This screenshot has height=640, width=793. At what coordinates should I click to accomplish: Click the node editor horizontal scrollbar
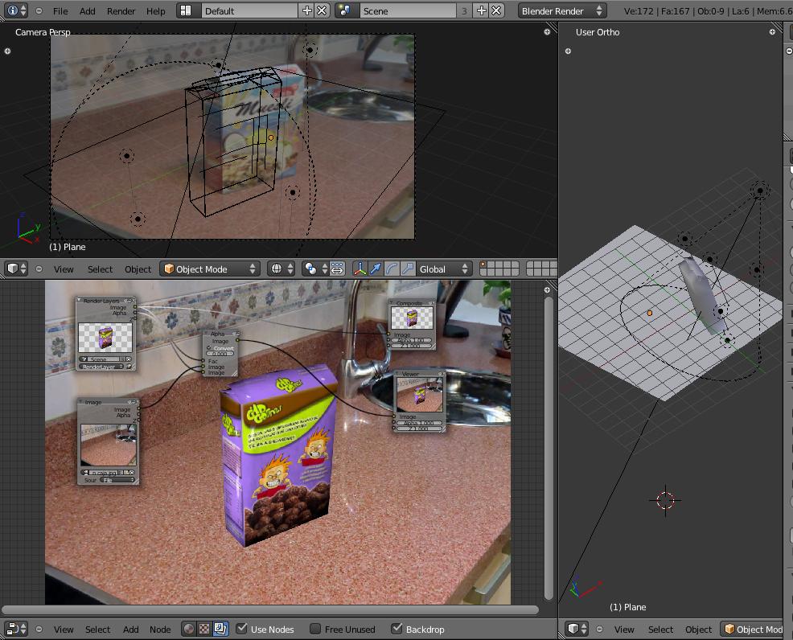coord(270,609)
